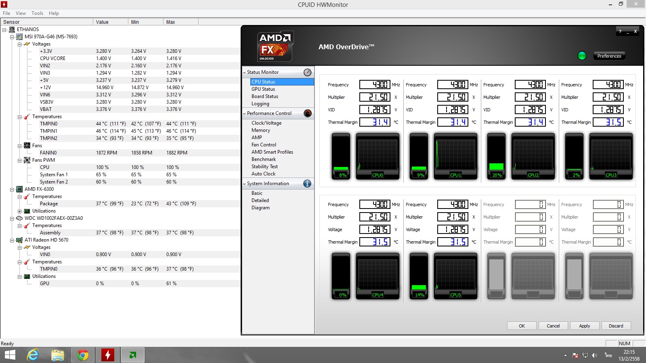Click the ETHANOS computer icon in the sensor tree
This screenshot has width=646, height=363.
pos(12,29)
